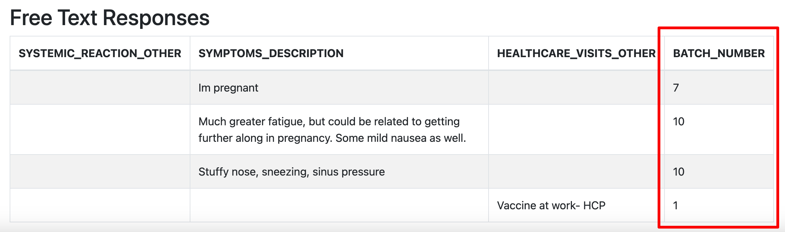Screen dimensions: 785x232
Task: Select empty symptoms cell in last row
Action: coord(339,205)
